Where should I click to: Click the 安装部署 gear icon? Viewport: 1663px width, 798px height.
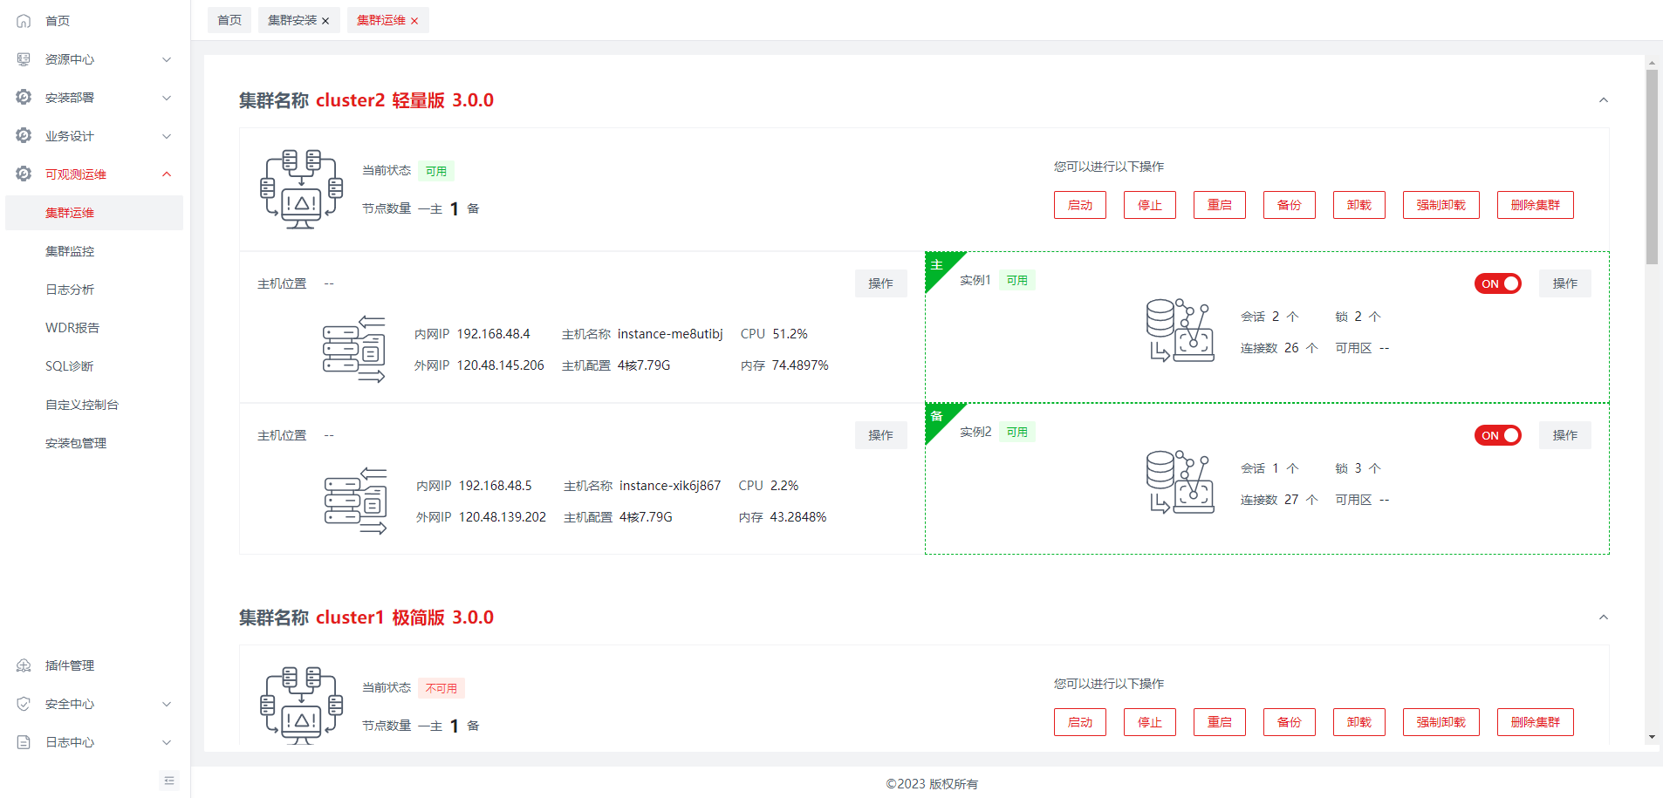(x=24, y=98)
